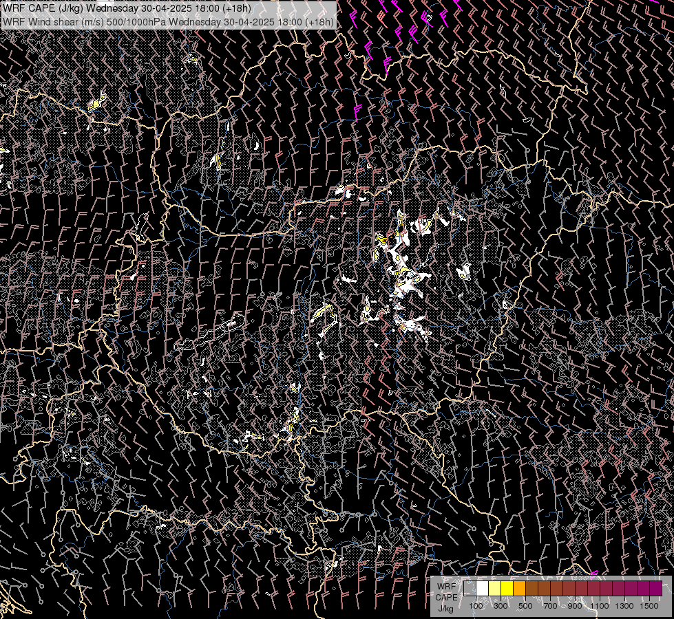The image size is (674, 619).
Task: Click the 1500 legend value
Action: (x=649, y=606)
